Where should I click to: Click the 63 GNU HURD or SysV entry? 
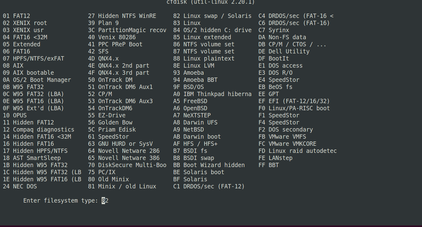[120, 144]
